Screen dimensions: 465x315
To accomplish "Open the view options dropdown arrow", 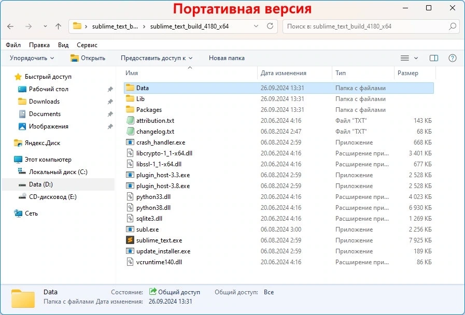I will (416, 58).
